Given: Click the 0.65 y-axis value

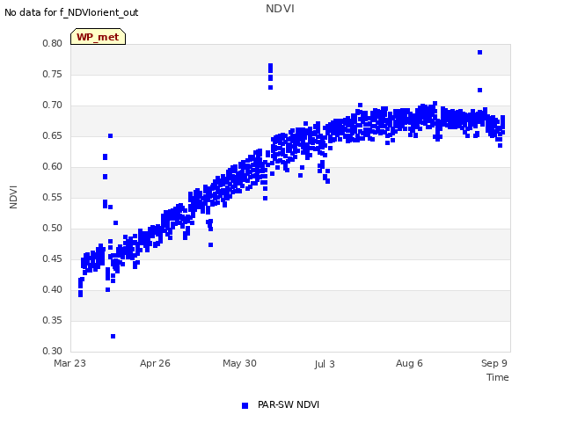Looking at the screenshot, I should pos(53,136).
